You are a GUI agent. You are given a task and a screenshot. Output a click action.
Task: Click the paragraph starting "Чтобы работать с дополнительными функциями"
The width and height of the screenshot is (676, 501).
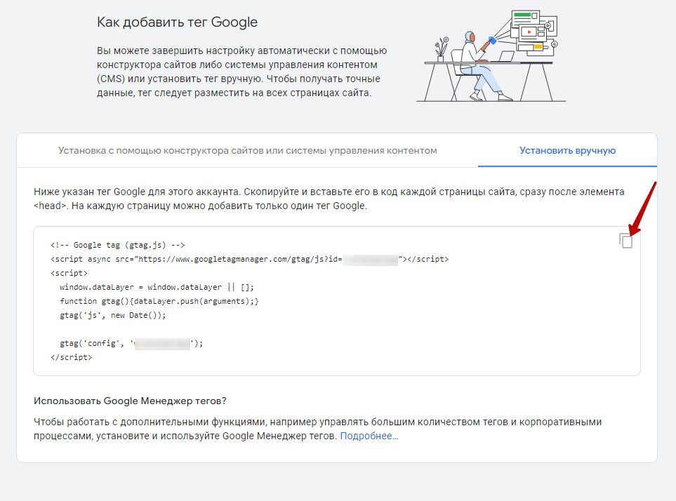[x=317, y=429]
